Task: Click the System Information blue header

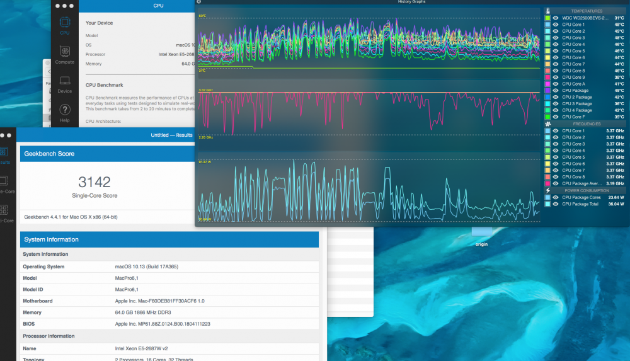Action: point(169,239)
